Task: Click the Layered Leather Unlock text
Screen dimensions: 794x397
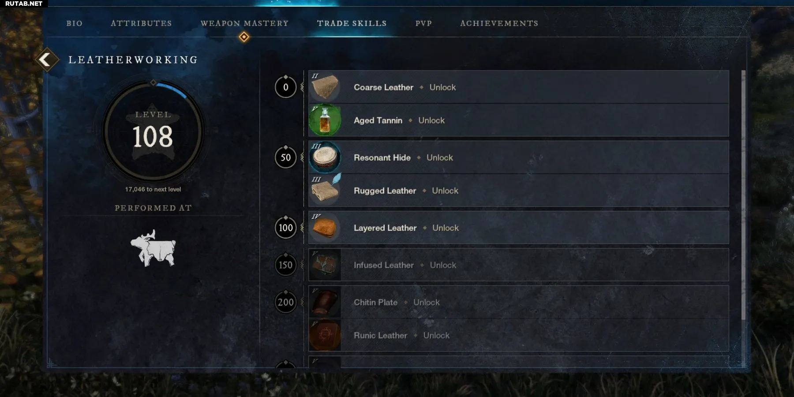Action: pos(446,228)
